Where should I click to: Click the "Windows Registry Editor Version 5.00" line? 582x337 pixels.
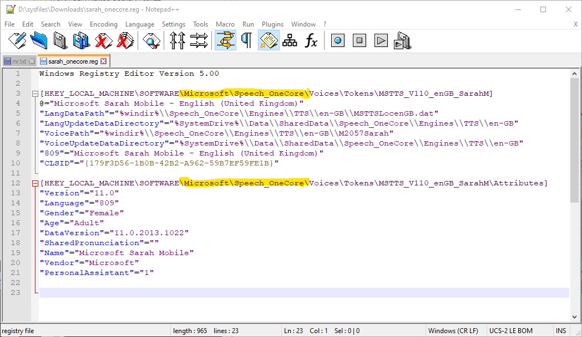tap(129, 74)
